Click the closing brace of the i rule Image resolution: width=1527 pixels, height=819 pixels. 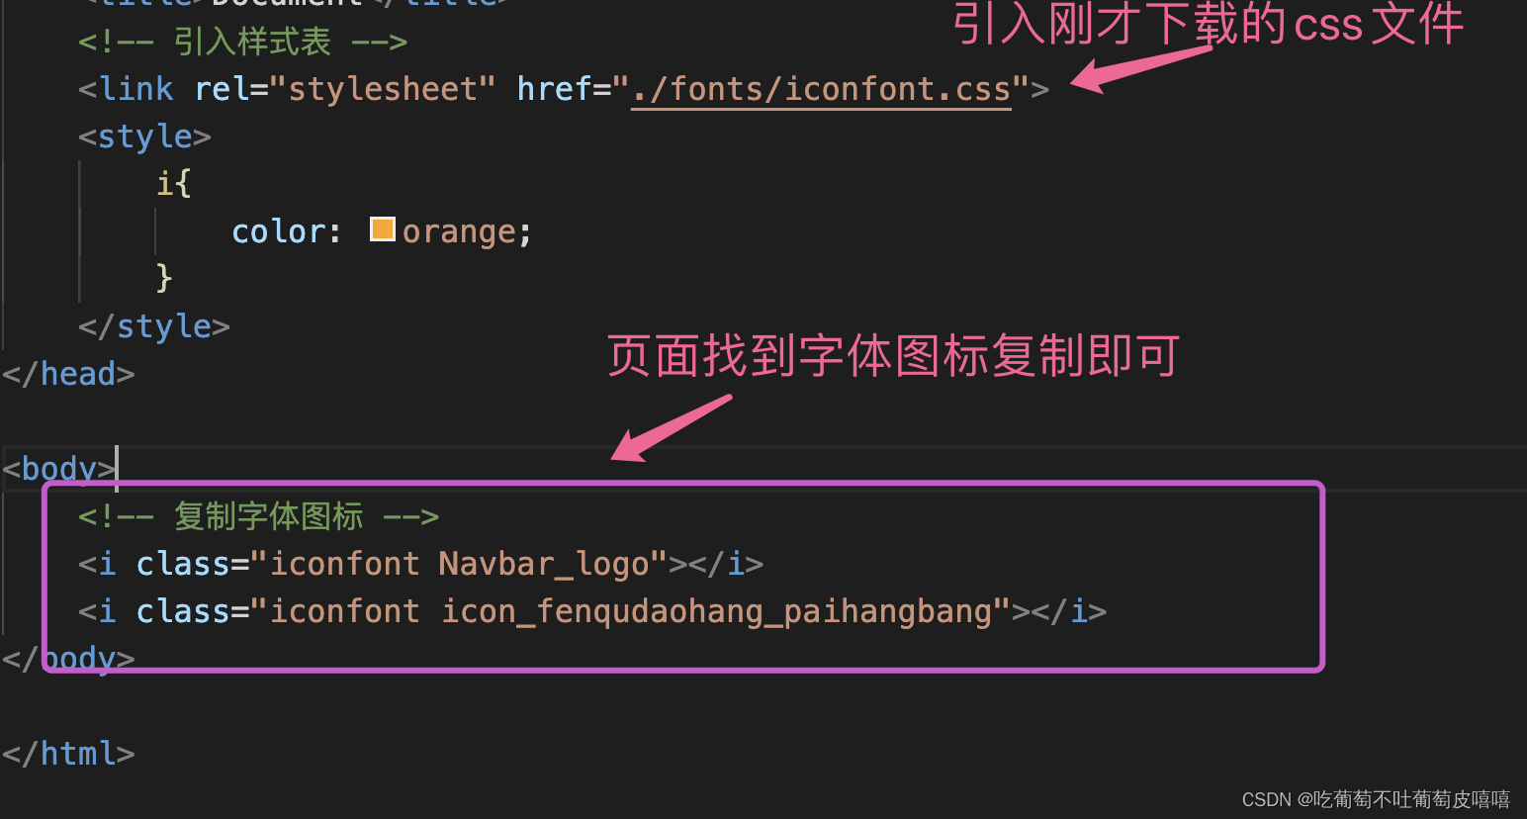(x=164, y=279)
